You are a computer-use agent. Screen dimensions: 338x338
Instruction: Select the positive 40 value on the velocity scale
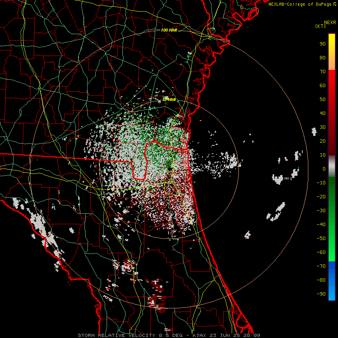323,113
